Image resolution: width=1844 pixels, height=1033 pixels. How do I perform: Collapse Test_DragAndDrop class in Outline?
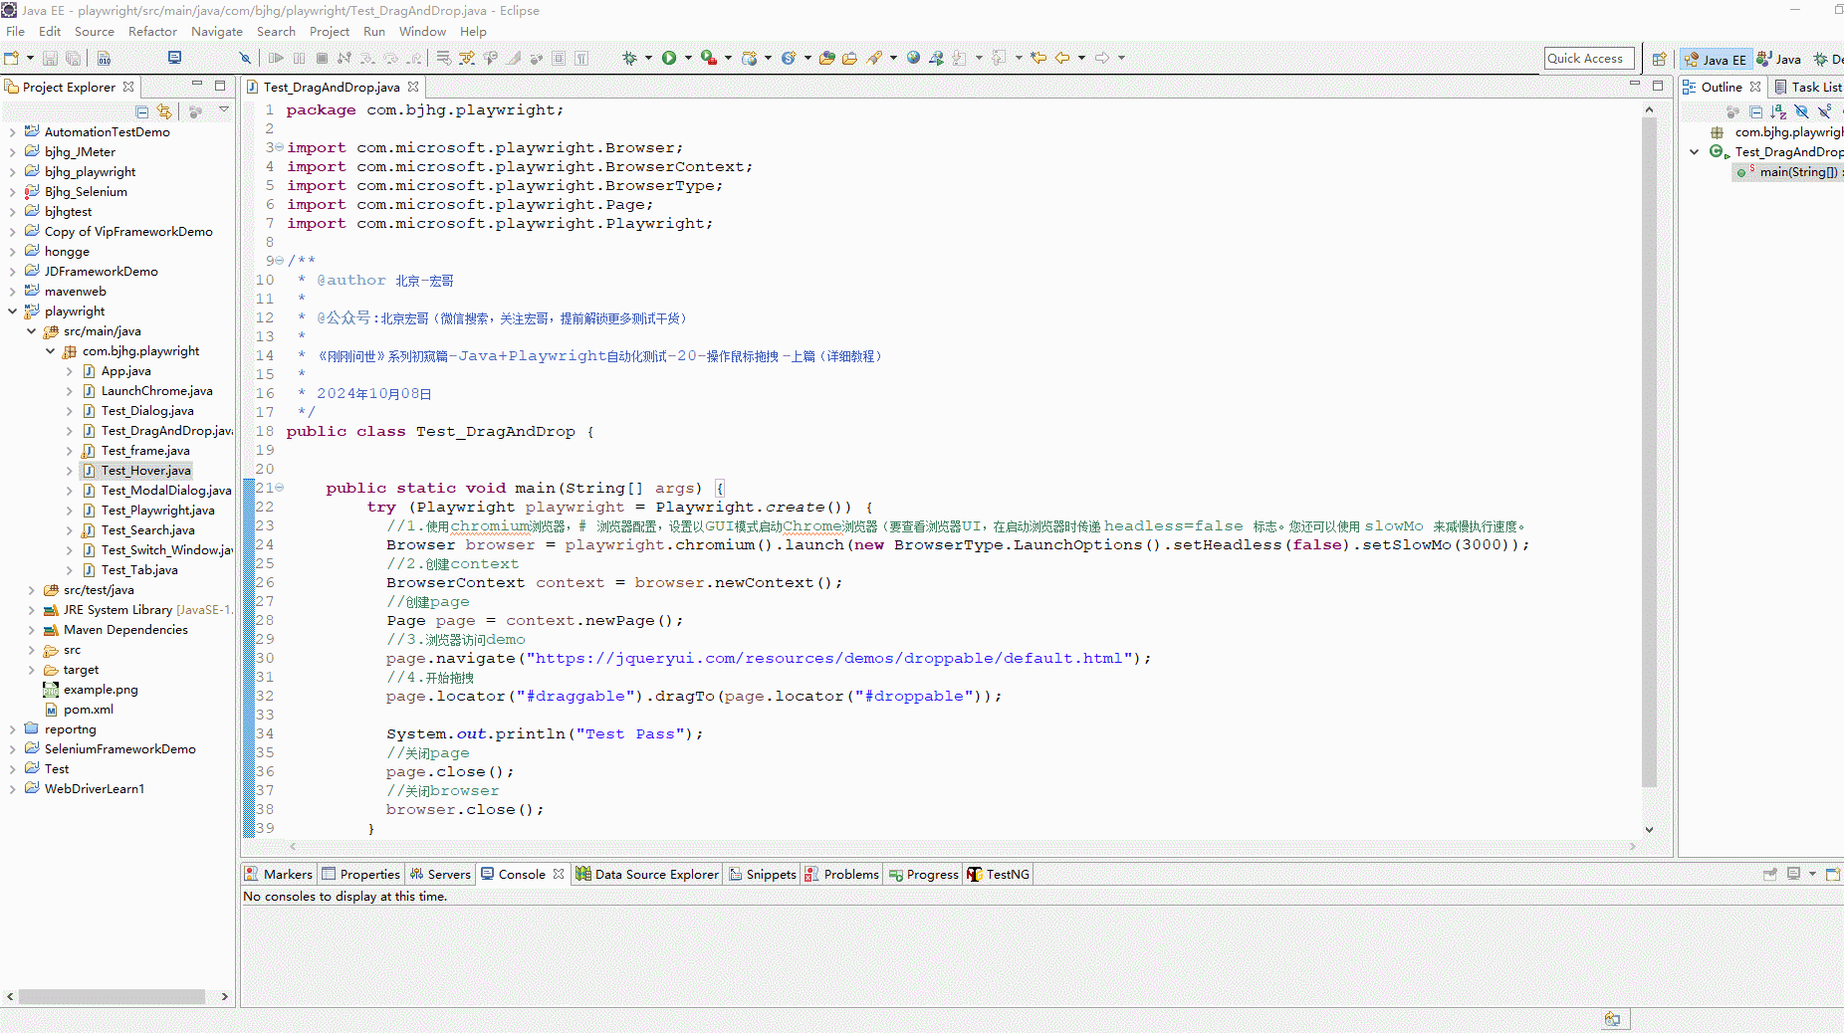point(1695,152)
